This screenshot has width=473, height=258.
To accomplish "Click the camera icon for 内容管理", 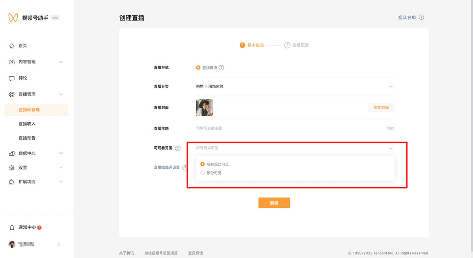I will [x=12, y=62].
